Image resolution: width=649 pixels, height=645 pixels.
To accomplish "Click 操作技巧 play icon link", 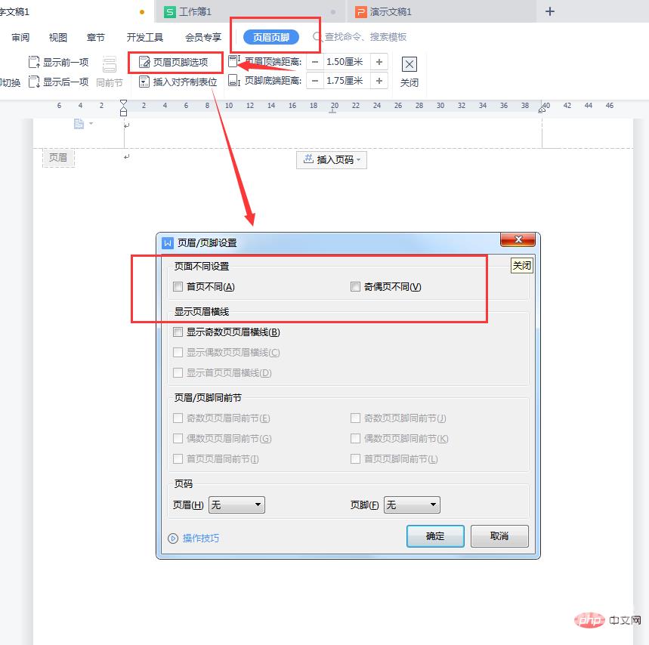I will (173, 538).
